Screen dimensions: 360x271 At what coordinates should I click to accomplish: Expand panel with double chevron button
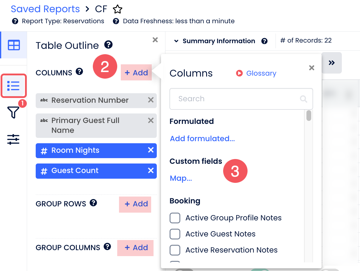pyautogui.click(x=332, y=63)
